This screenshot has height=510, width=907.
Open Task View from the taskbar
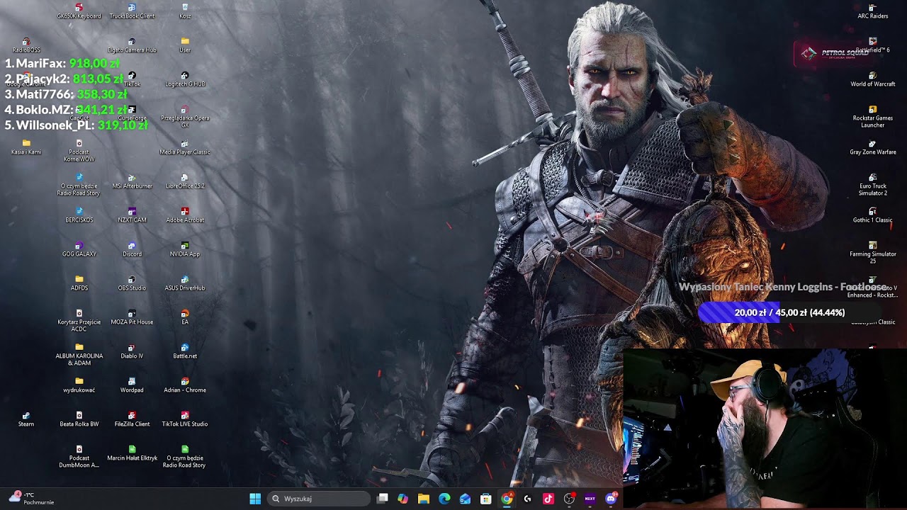[x=383, y=499]
